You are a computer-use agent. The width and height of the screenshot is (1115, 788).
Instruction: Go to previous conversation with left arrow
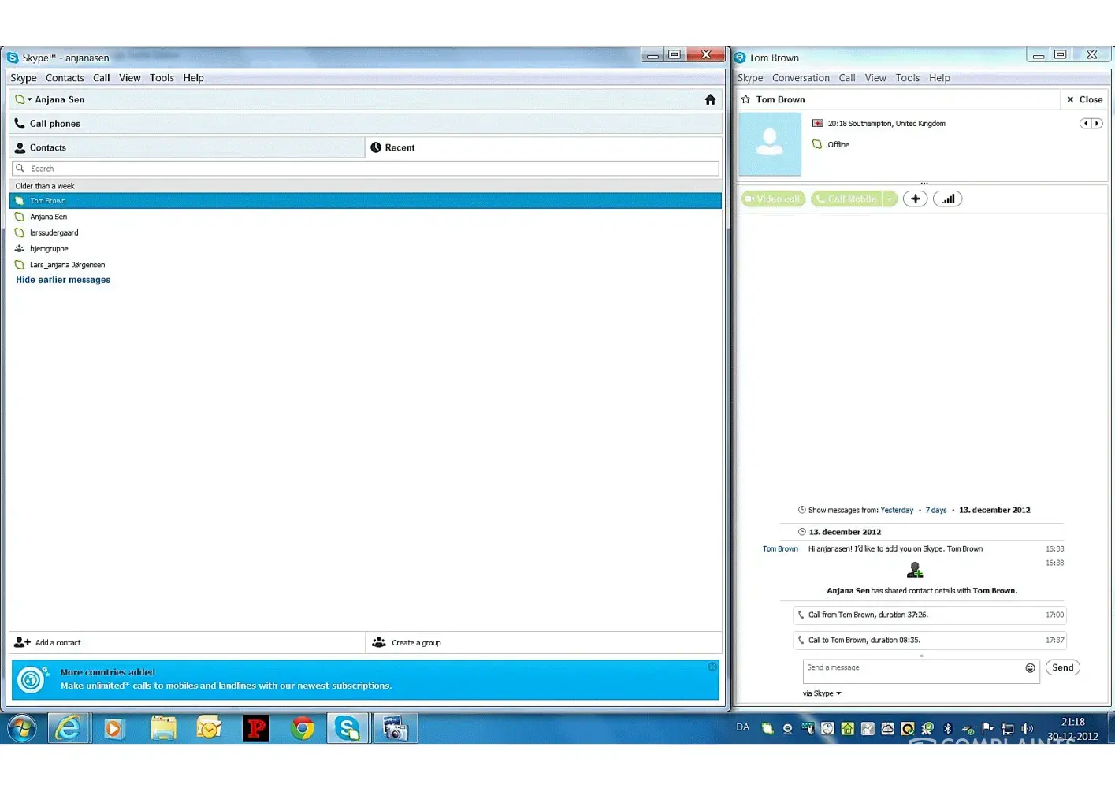1086,123
